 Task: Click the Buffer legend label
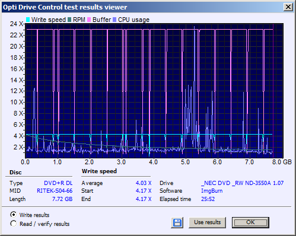click(x=101, y=20)
